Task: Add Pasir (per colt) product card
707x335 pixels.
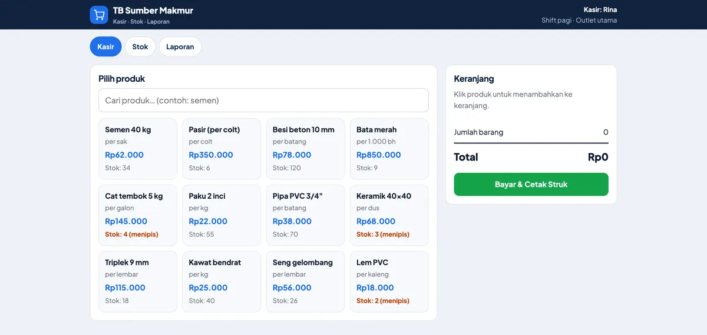Action: tap(222, 149)
